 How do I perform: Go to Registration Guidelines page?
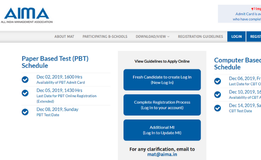tap(200, 37)
